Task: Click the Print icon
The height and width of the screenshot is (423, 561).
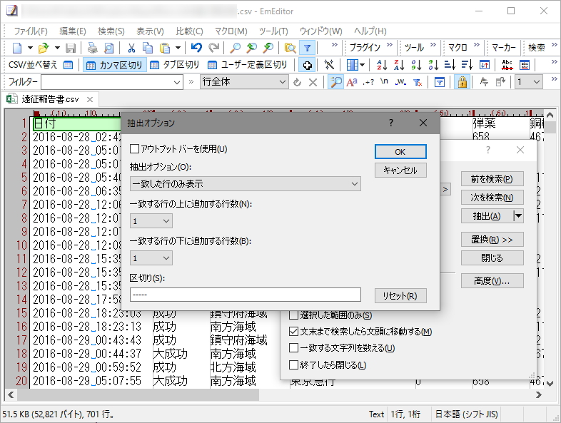Action: pos(93,48)
